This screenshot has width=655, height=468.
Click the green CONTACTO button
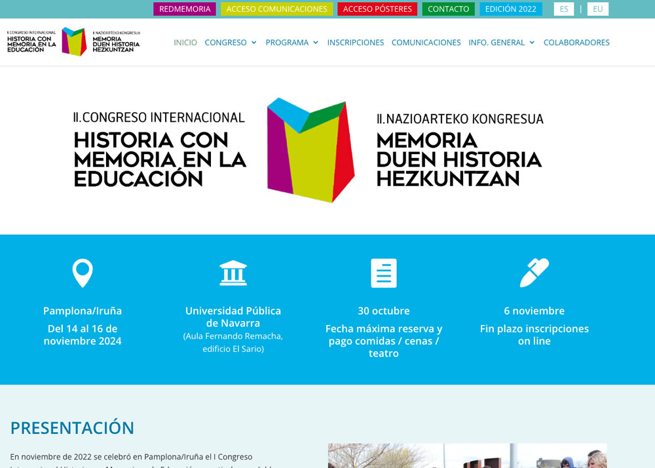point(448,9)
